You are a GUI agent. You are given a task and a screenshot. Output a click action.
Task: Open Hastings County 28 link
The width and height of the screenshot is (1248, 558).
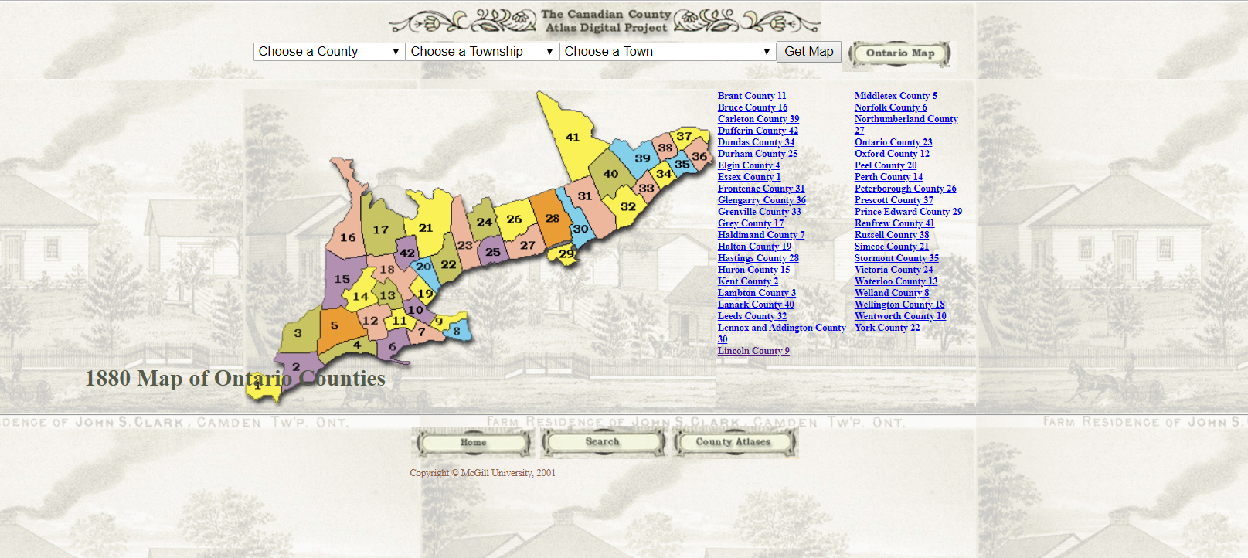[758, 258]
